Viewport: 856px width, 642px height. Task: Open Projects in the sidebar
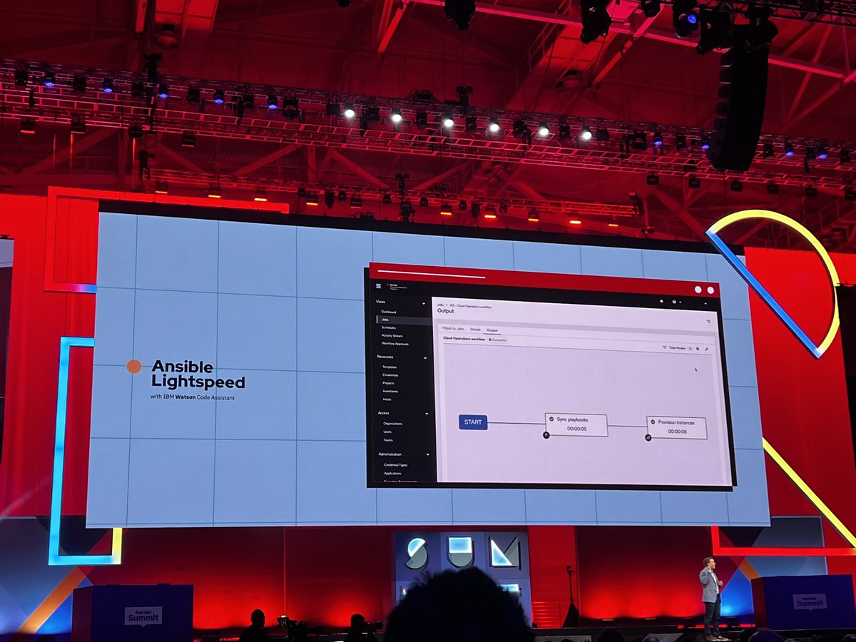(x=388, y=383)
